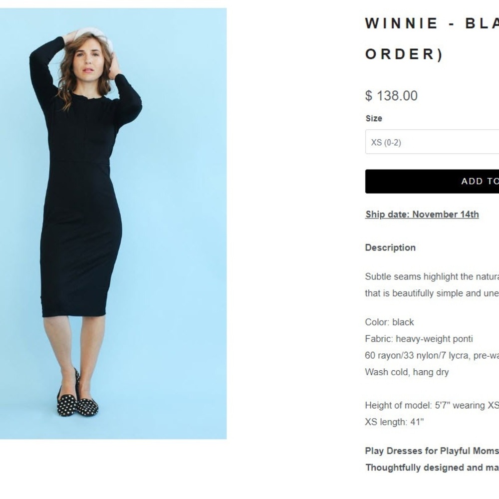The width and height of the screenshot is (499, 499).
Task: Open the Ship date: November 14th link
Action: [x=422, y=214]
